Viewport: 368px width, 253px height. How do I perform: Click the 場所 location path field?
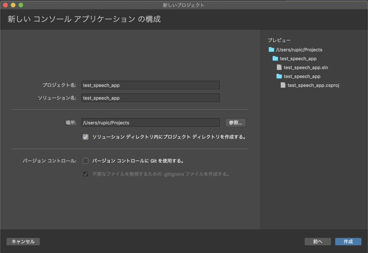click(151, 123)
